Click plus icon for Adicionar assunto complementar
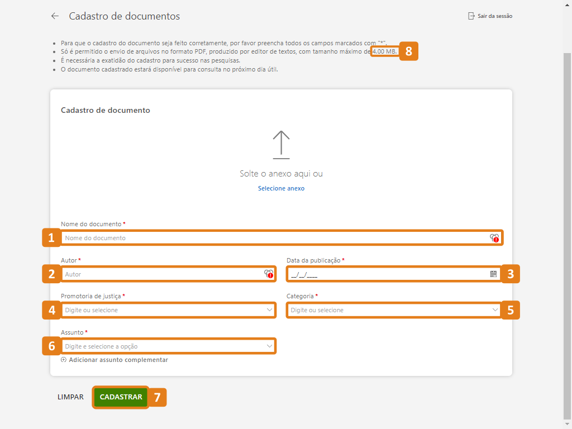The width and height of the screenshot is (572, 429). pyautogui.click(x=64, y=360)
